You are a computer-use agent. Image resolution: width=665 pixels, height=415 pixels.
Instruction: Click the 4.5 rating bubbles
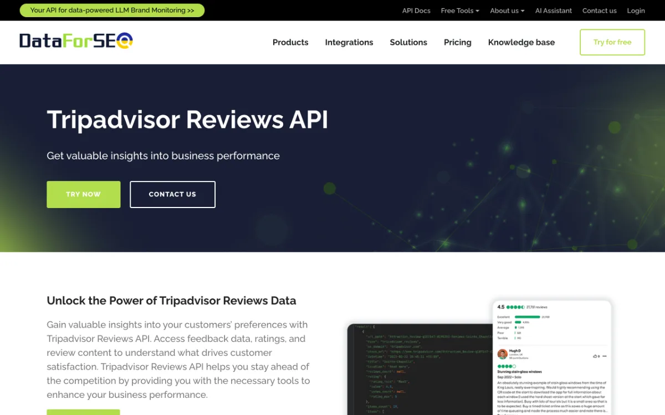[515, 307]
